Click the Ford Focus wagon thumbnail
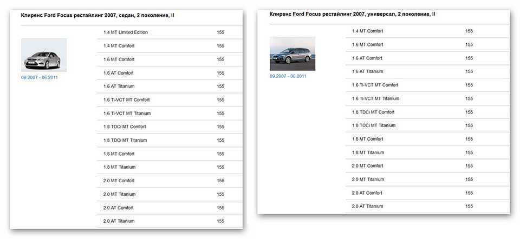Image resolution: width=520 pixels, height=239 pixels. click(x=292, y=54)
